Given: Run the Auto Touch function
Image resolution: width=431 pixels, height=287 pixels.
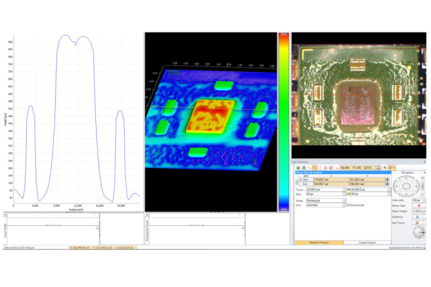Looking at the screenshot, I should (x=417, y=223).
